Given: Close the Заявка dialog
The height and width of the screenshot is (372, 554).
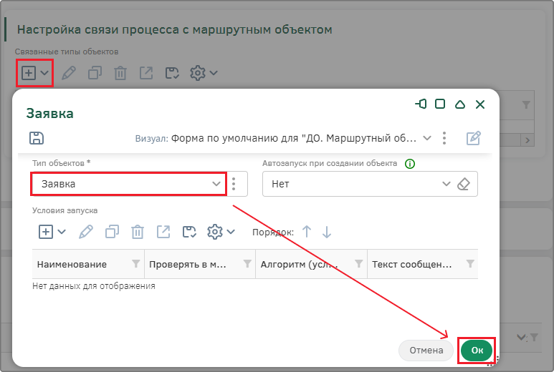Looking at the screenshot, I should click(x=479, y=104).
